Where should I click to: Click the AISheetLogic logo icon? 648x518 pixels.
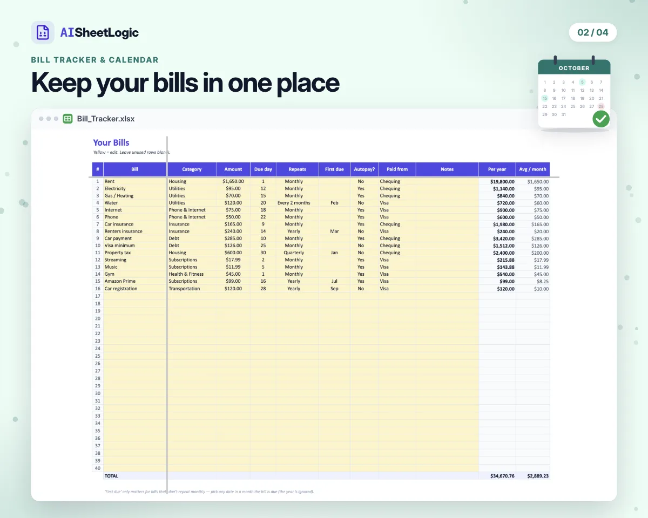pyautogui.click(x=43, y=32)
